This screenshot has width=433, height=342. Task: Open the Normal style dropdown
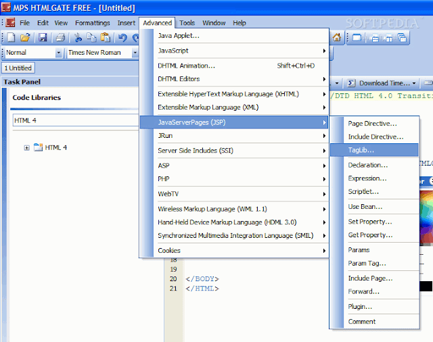pos(59,53)
